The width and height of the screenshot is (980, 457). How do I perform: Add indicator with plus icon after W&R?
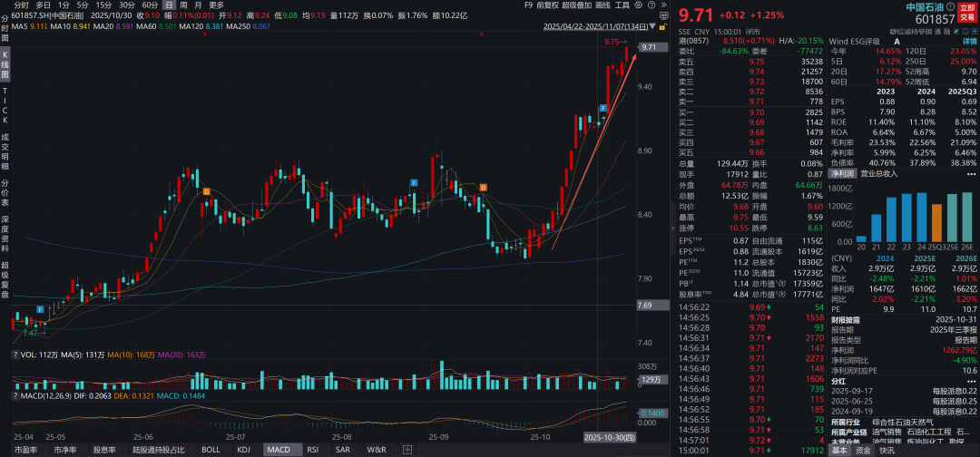[x=407, y=450]
